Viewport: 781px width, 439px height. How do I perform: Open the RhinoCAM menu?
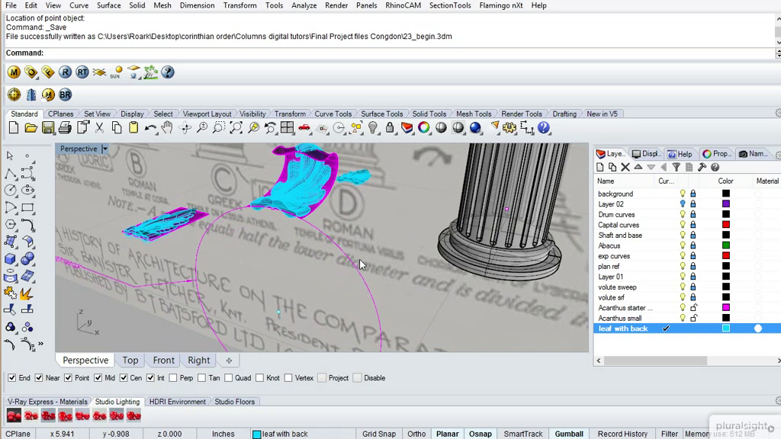(x=403, y=5)
